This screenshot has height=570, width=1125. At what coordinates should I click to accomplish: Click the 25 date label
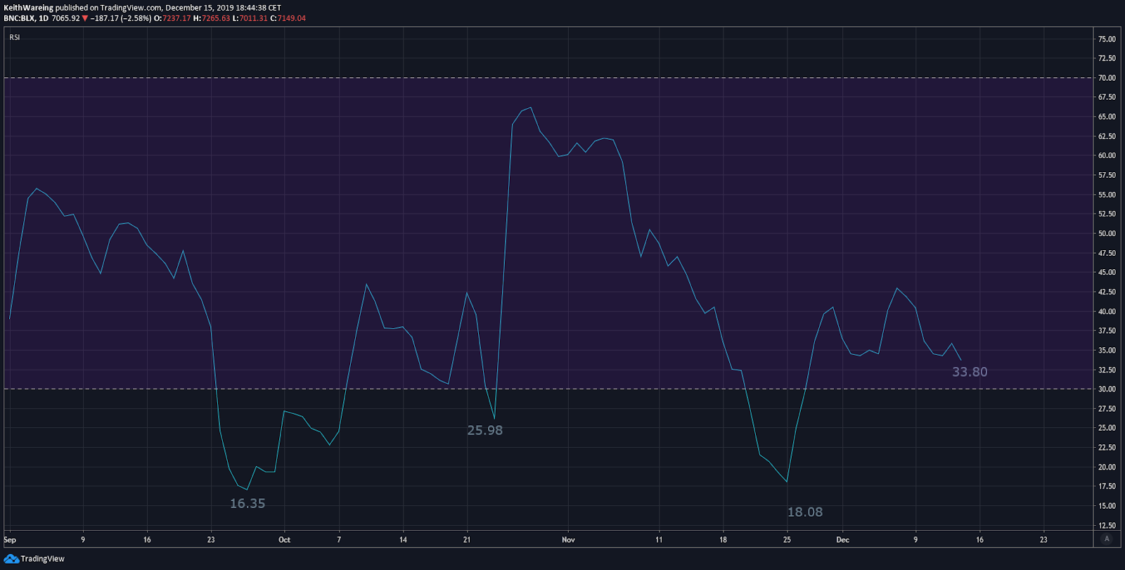pyautogui.click(x=787, y=540)
